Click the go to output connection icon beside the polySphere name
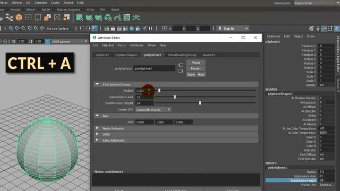This screenshot has width=340, height=191. click(x=181, y=71)
